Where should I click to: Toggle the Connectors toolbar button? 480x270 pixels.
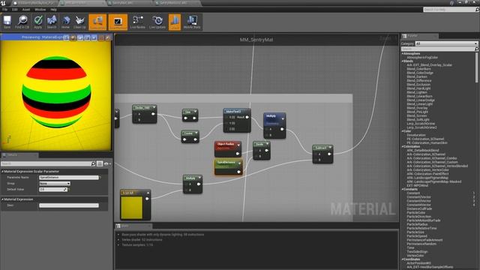tap(97, 22)
